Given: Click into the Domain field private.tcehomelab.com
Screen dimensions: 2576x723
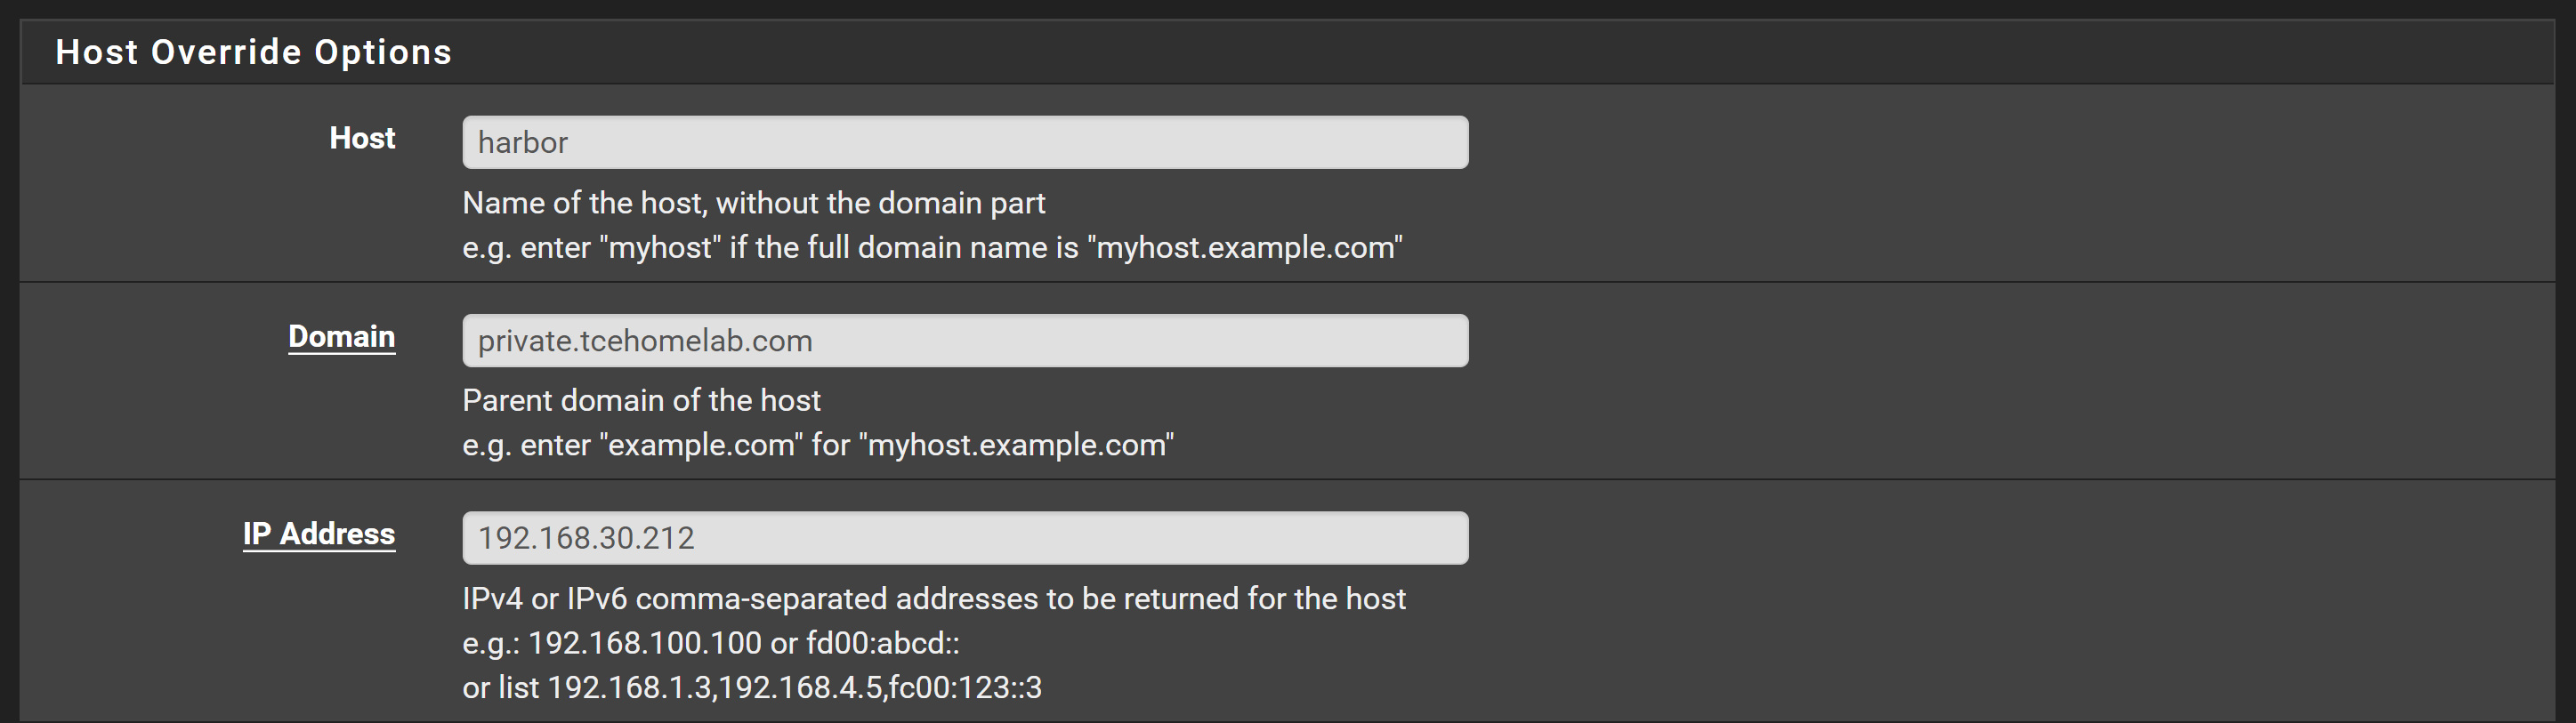Looking at the screenshot, I should [x=965, y=340].
